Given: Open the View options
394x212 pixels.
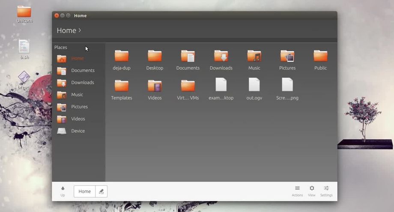Looking at the screenshot, I should click(312, 191).
